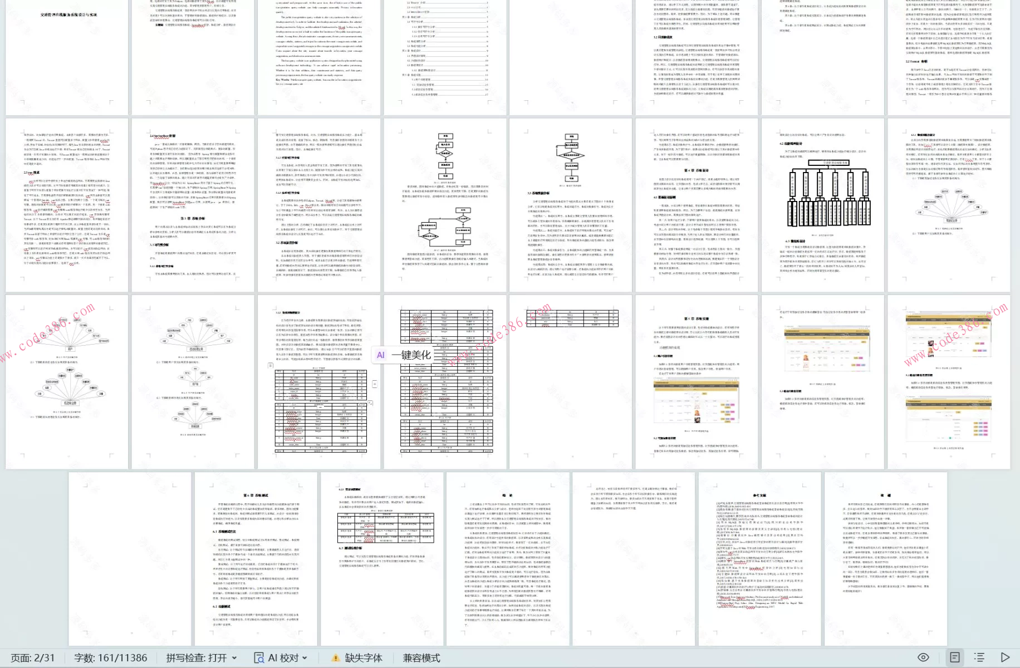Screen dimensions: 1020x668
Task: Click the 兼容模式 status label
Action: coord(421,658)
